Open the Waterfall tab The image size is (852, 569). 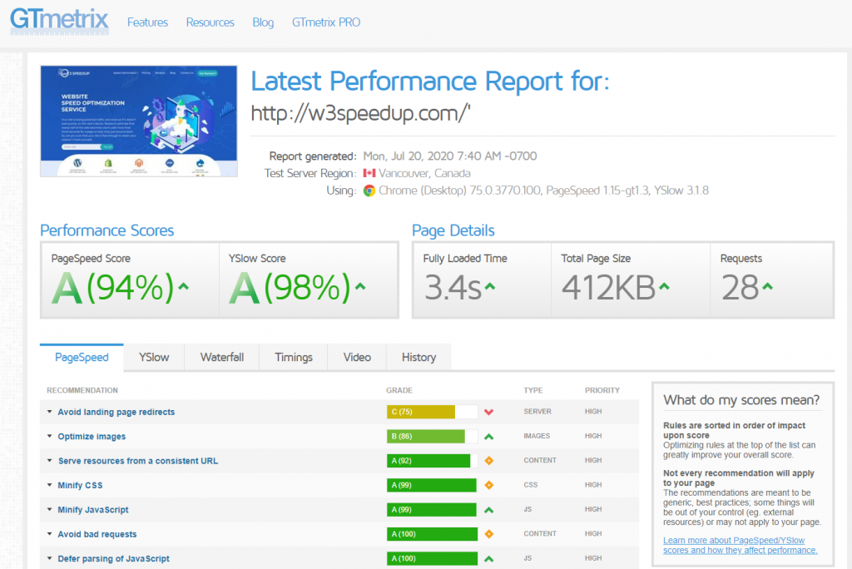point(221,357)
